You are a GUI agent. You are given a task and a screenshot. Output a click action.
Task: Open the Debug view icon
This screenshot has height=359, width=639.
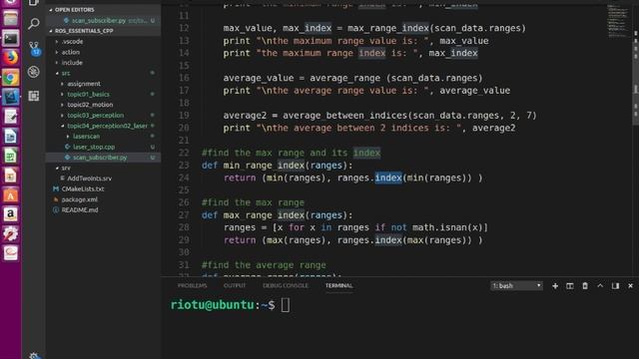click(x=34, y=72)
